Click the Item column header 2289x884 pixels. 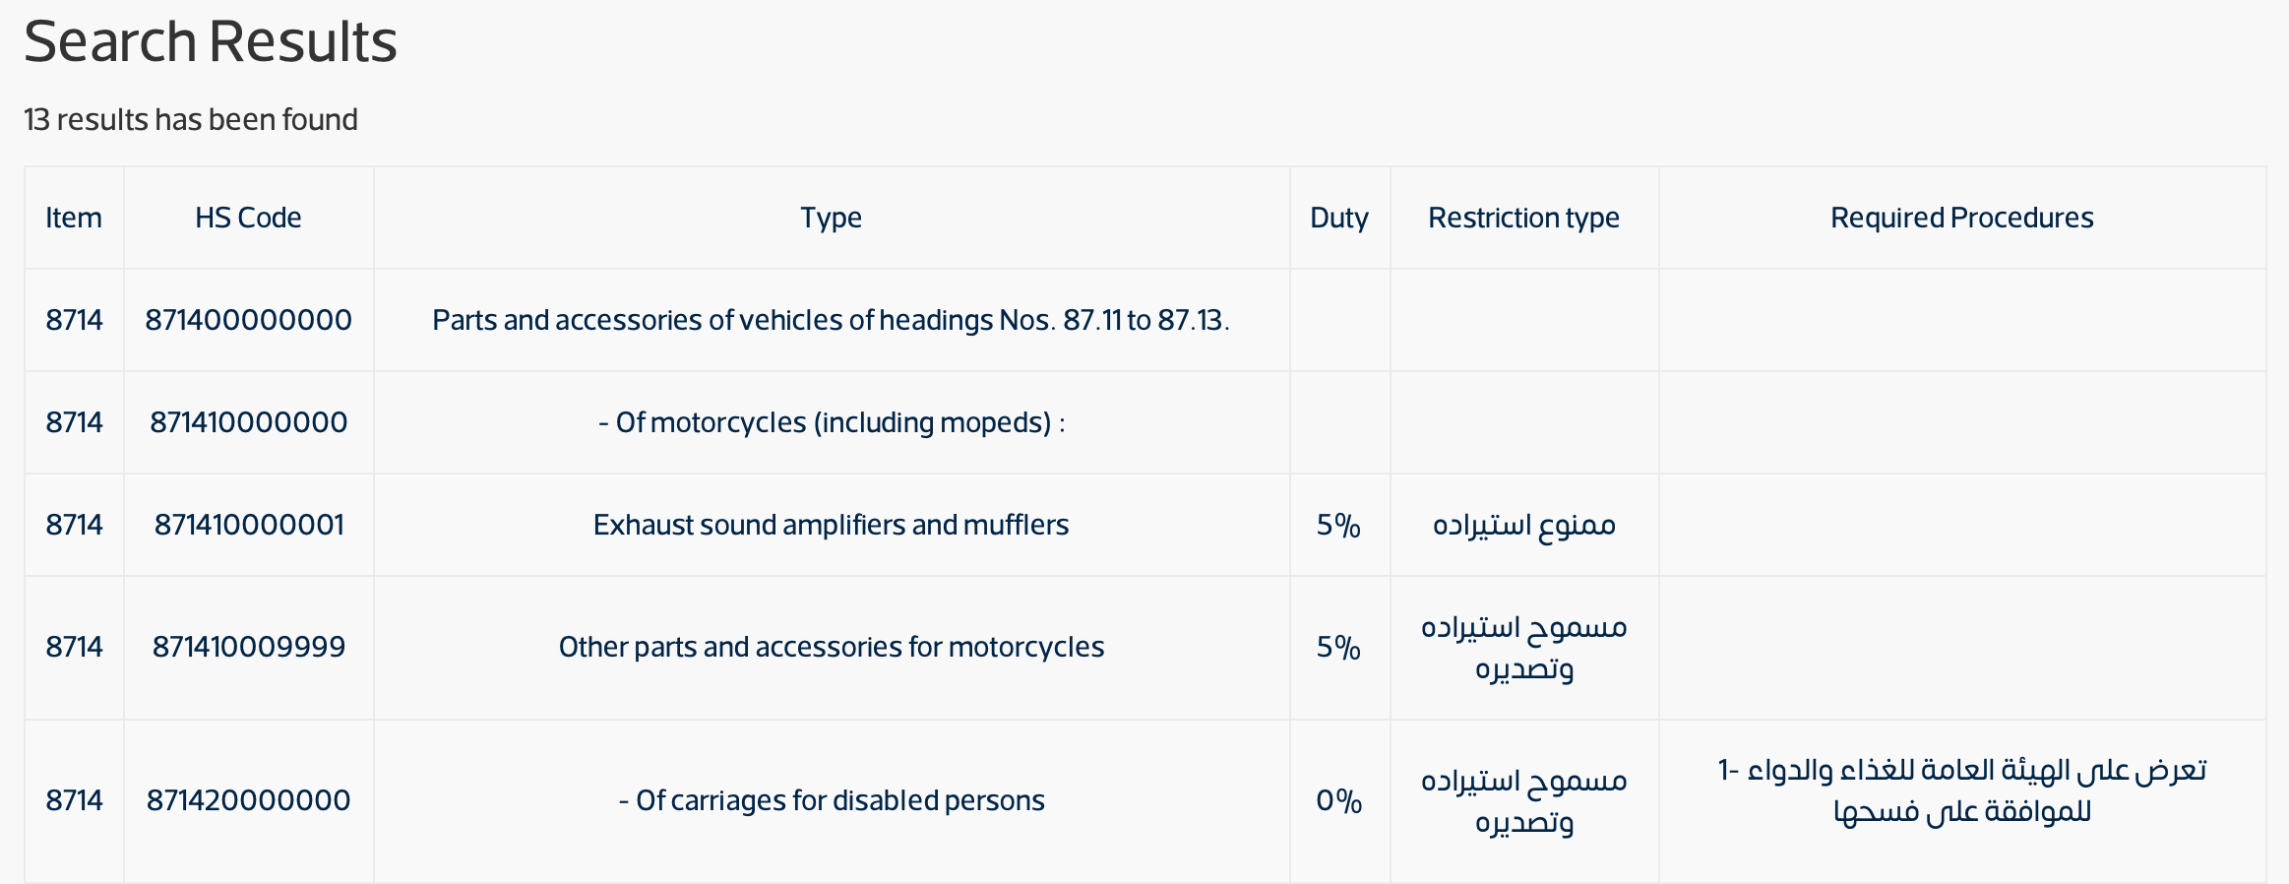(74, 218)
